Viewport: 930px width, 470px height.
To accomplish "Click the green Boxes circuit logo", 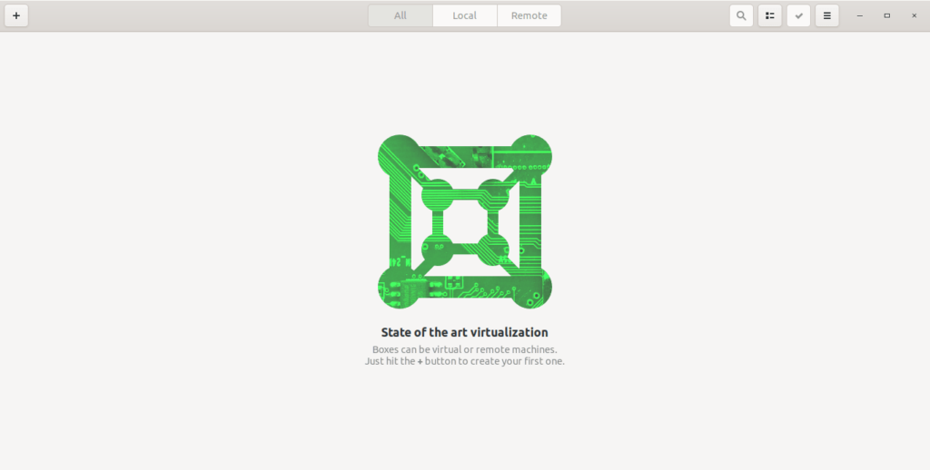I will (464, 221).
